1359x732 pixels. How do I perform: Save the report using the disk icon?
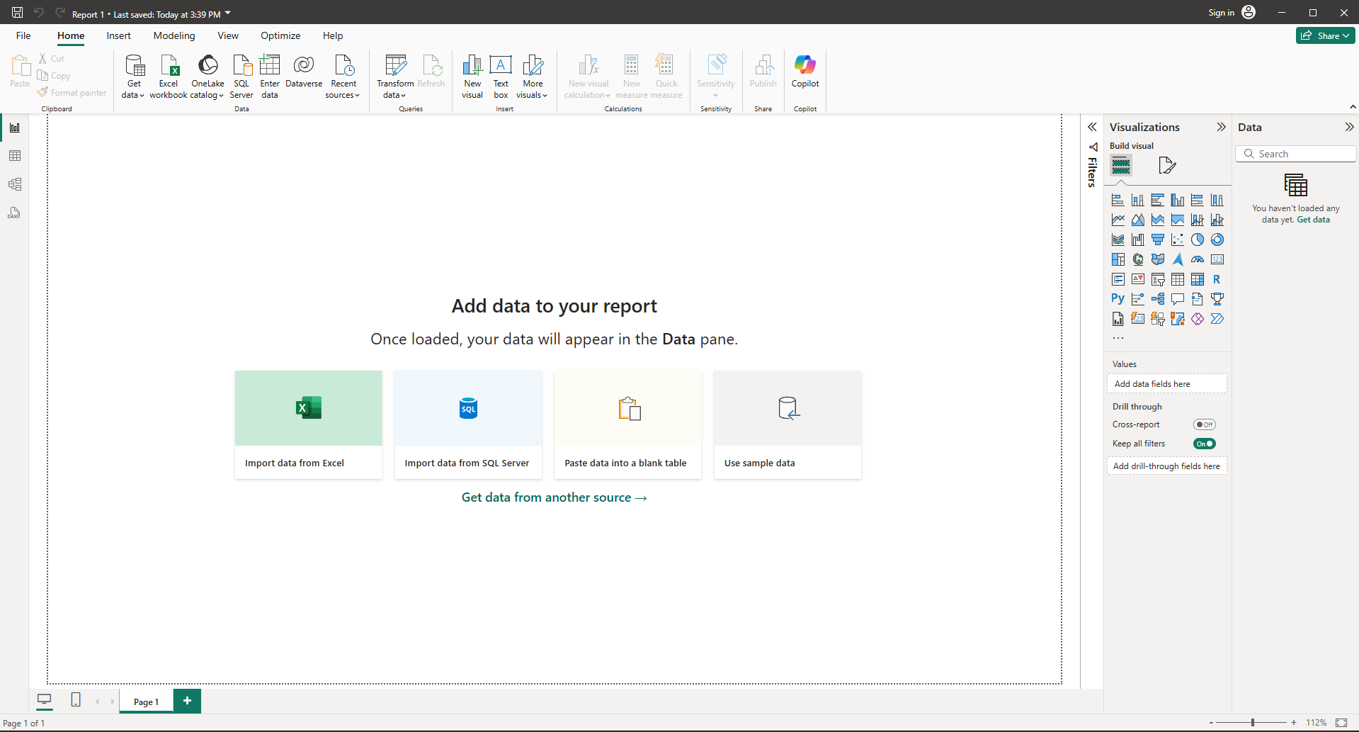click(18, 13)
